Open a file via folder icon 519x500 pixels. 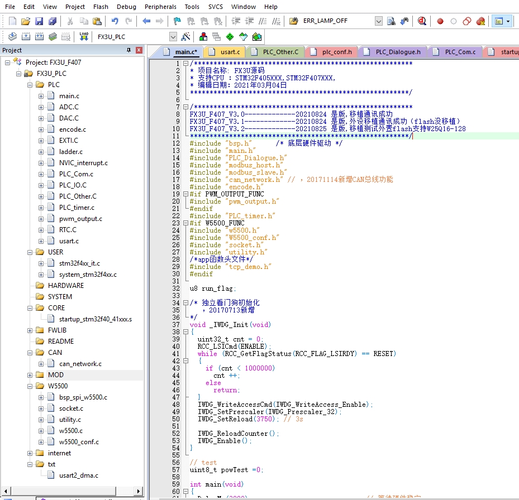coord(26,21)
